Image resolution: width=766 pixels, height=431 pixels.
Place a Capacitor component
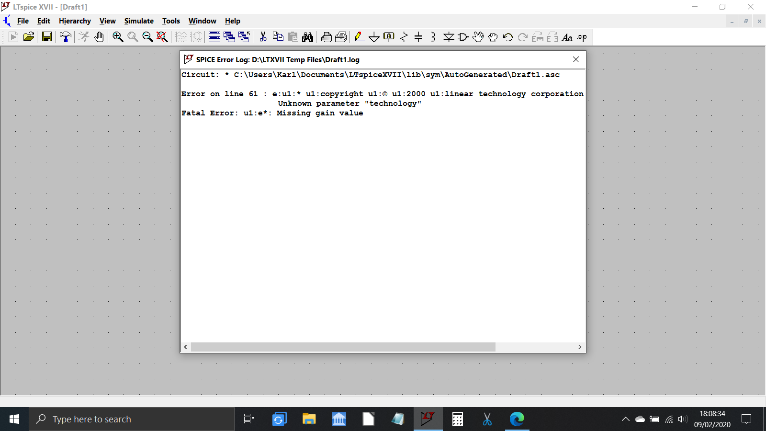point(418,37)
